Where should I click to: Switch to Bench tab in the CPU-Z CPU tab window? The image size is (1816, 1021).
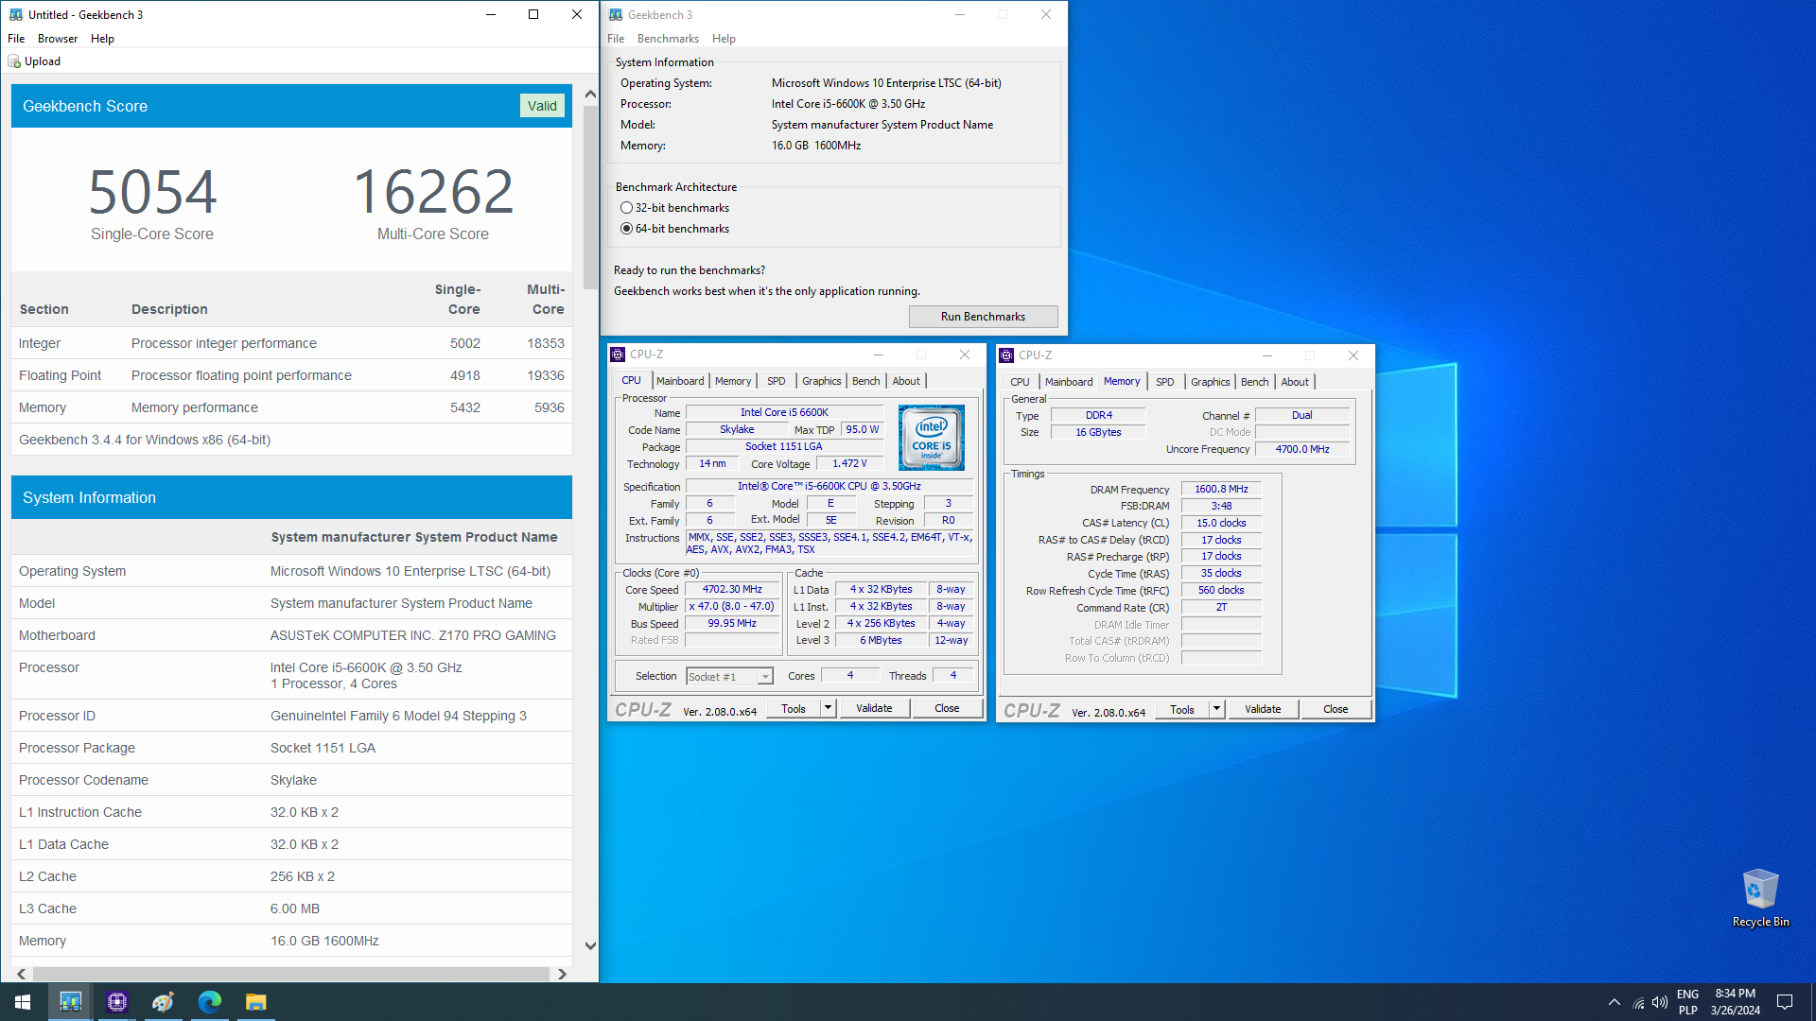pos(865,381)
